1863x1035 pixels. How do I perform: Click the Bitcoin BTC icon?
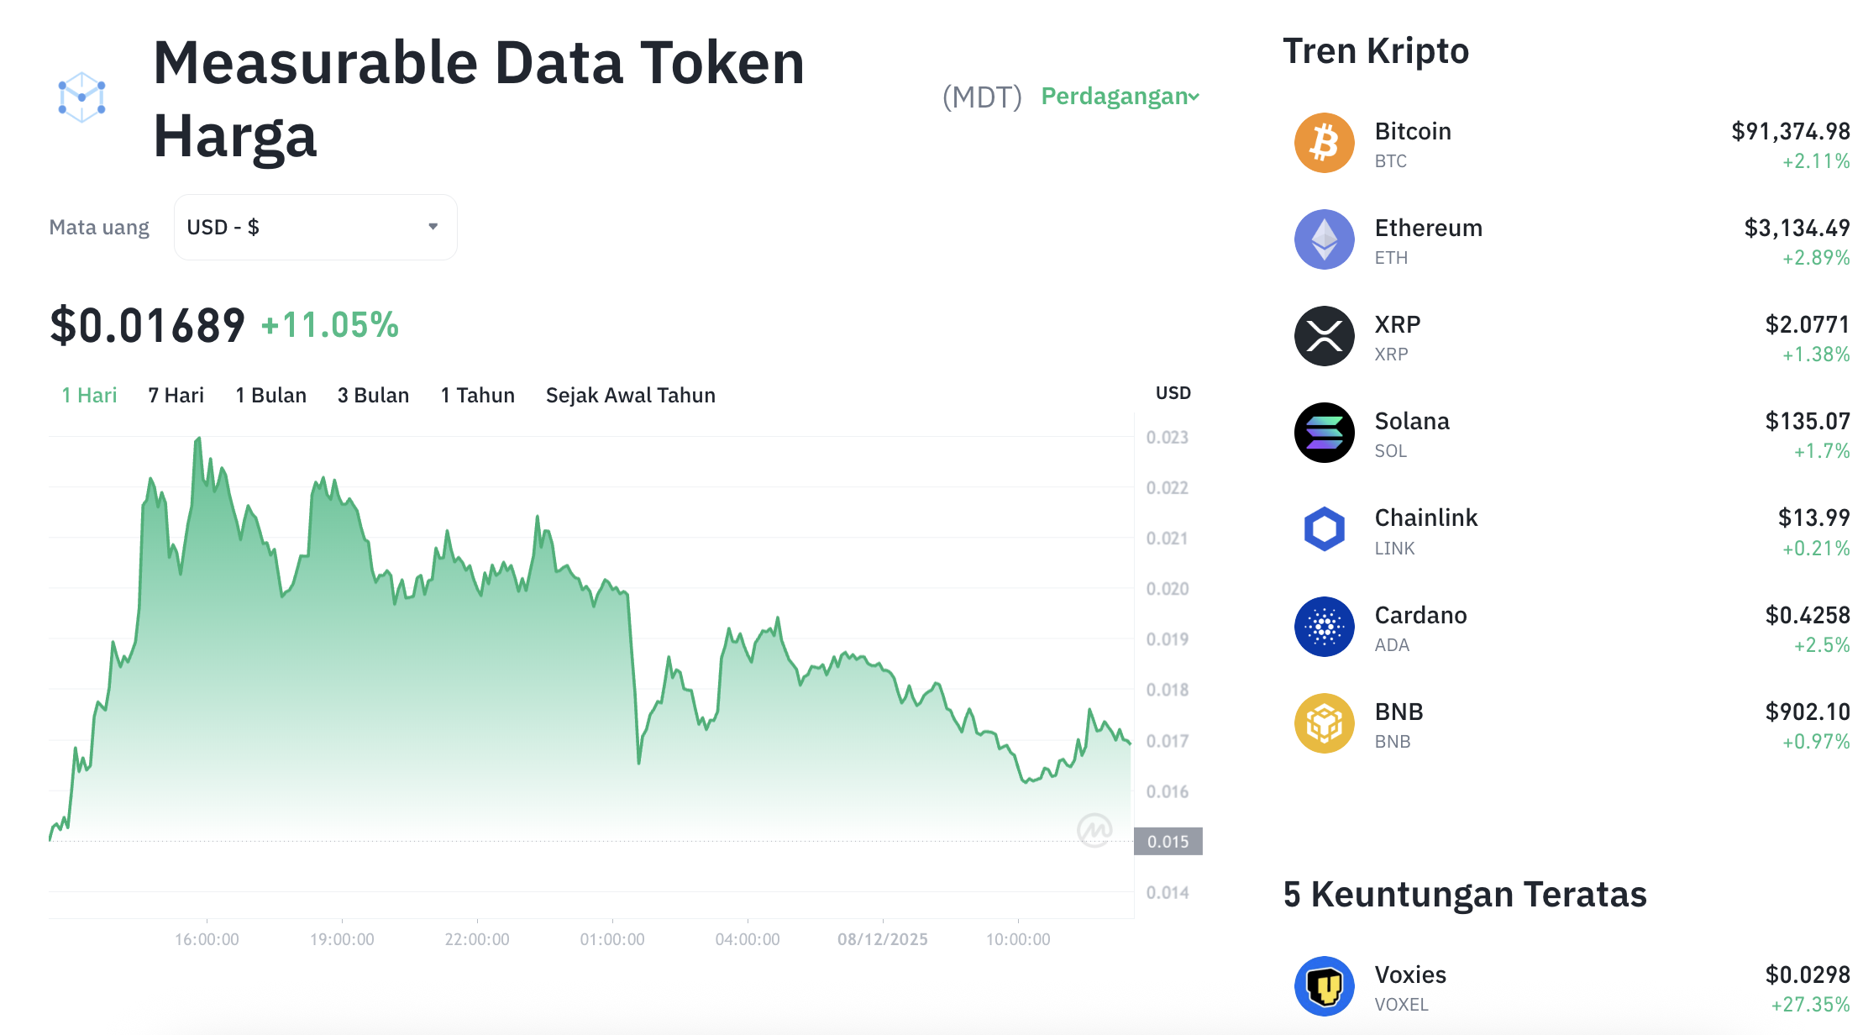[x=1324, y=143]
